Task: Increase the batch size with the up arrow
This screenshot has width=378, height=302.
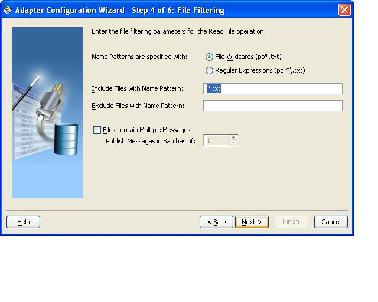Action: (234, 138)
